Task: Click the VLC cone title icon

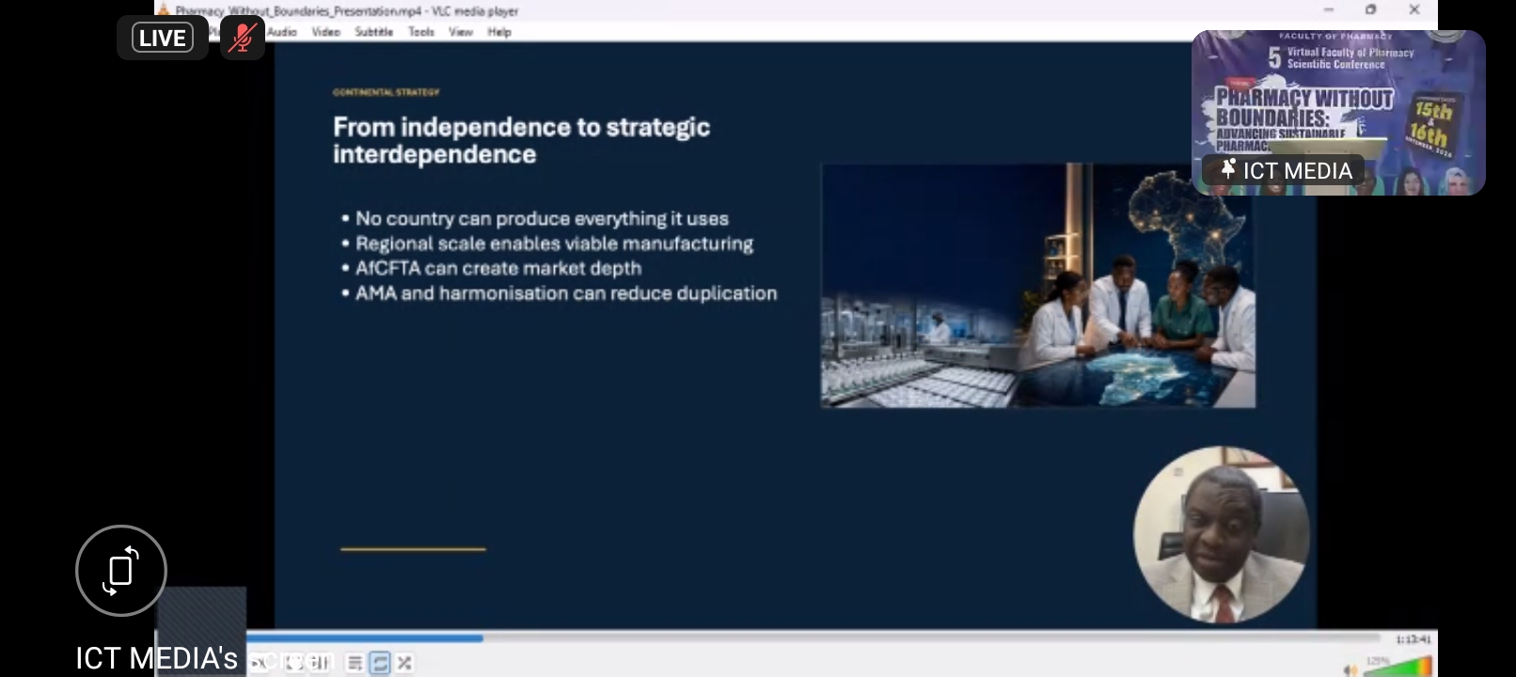Action: pyautogui.click(x=164, y=10)
